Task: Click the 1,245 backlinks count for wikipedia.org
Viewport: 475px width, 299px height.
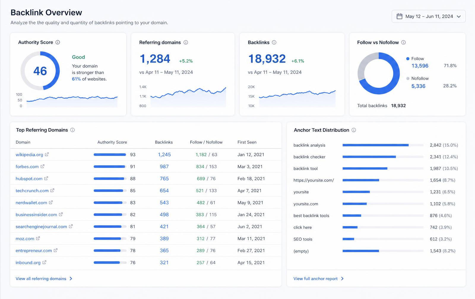Action: (164, 155)
